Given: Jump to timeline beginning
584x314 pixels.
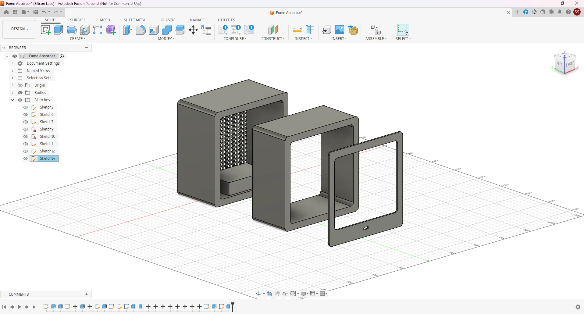Looking at the screenshot, I should [4, 307].
